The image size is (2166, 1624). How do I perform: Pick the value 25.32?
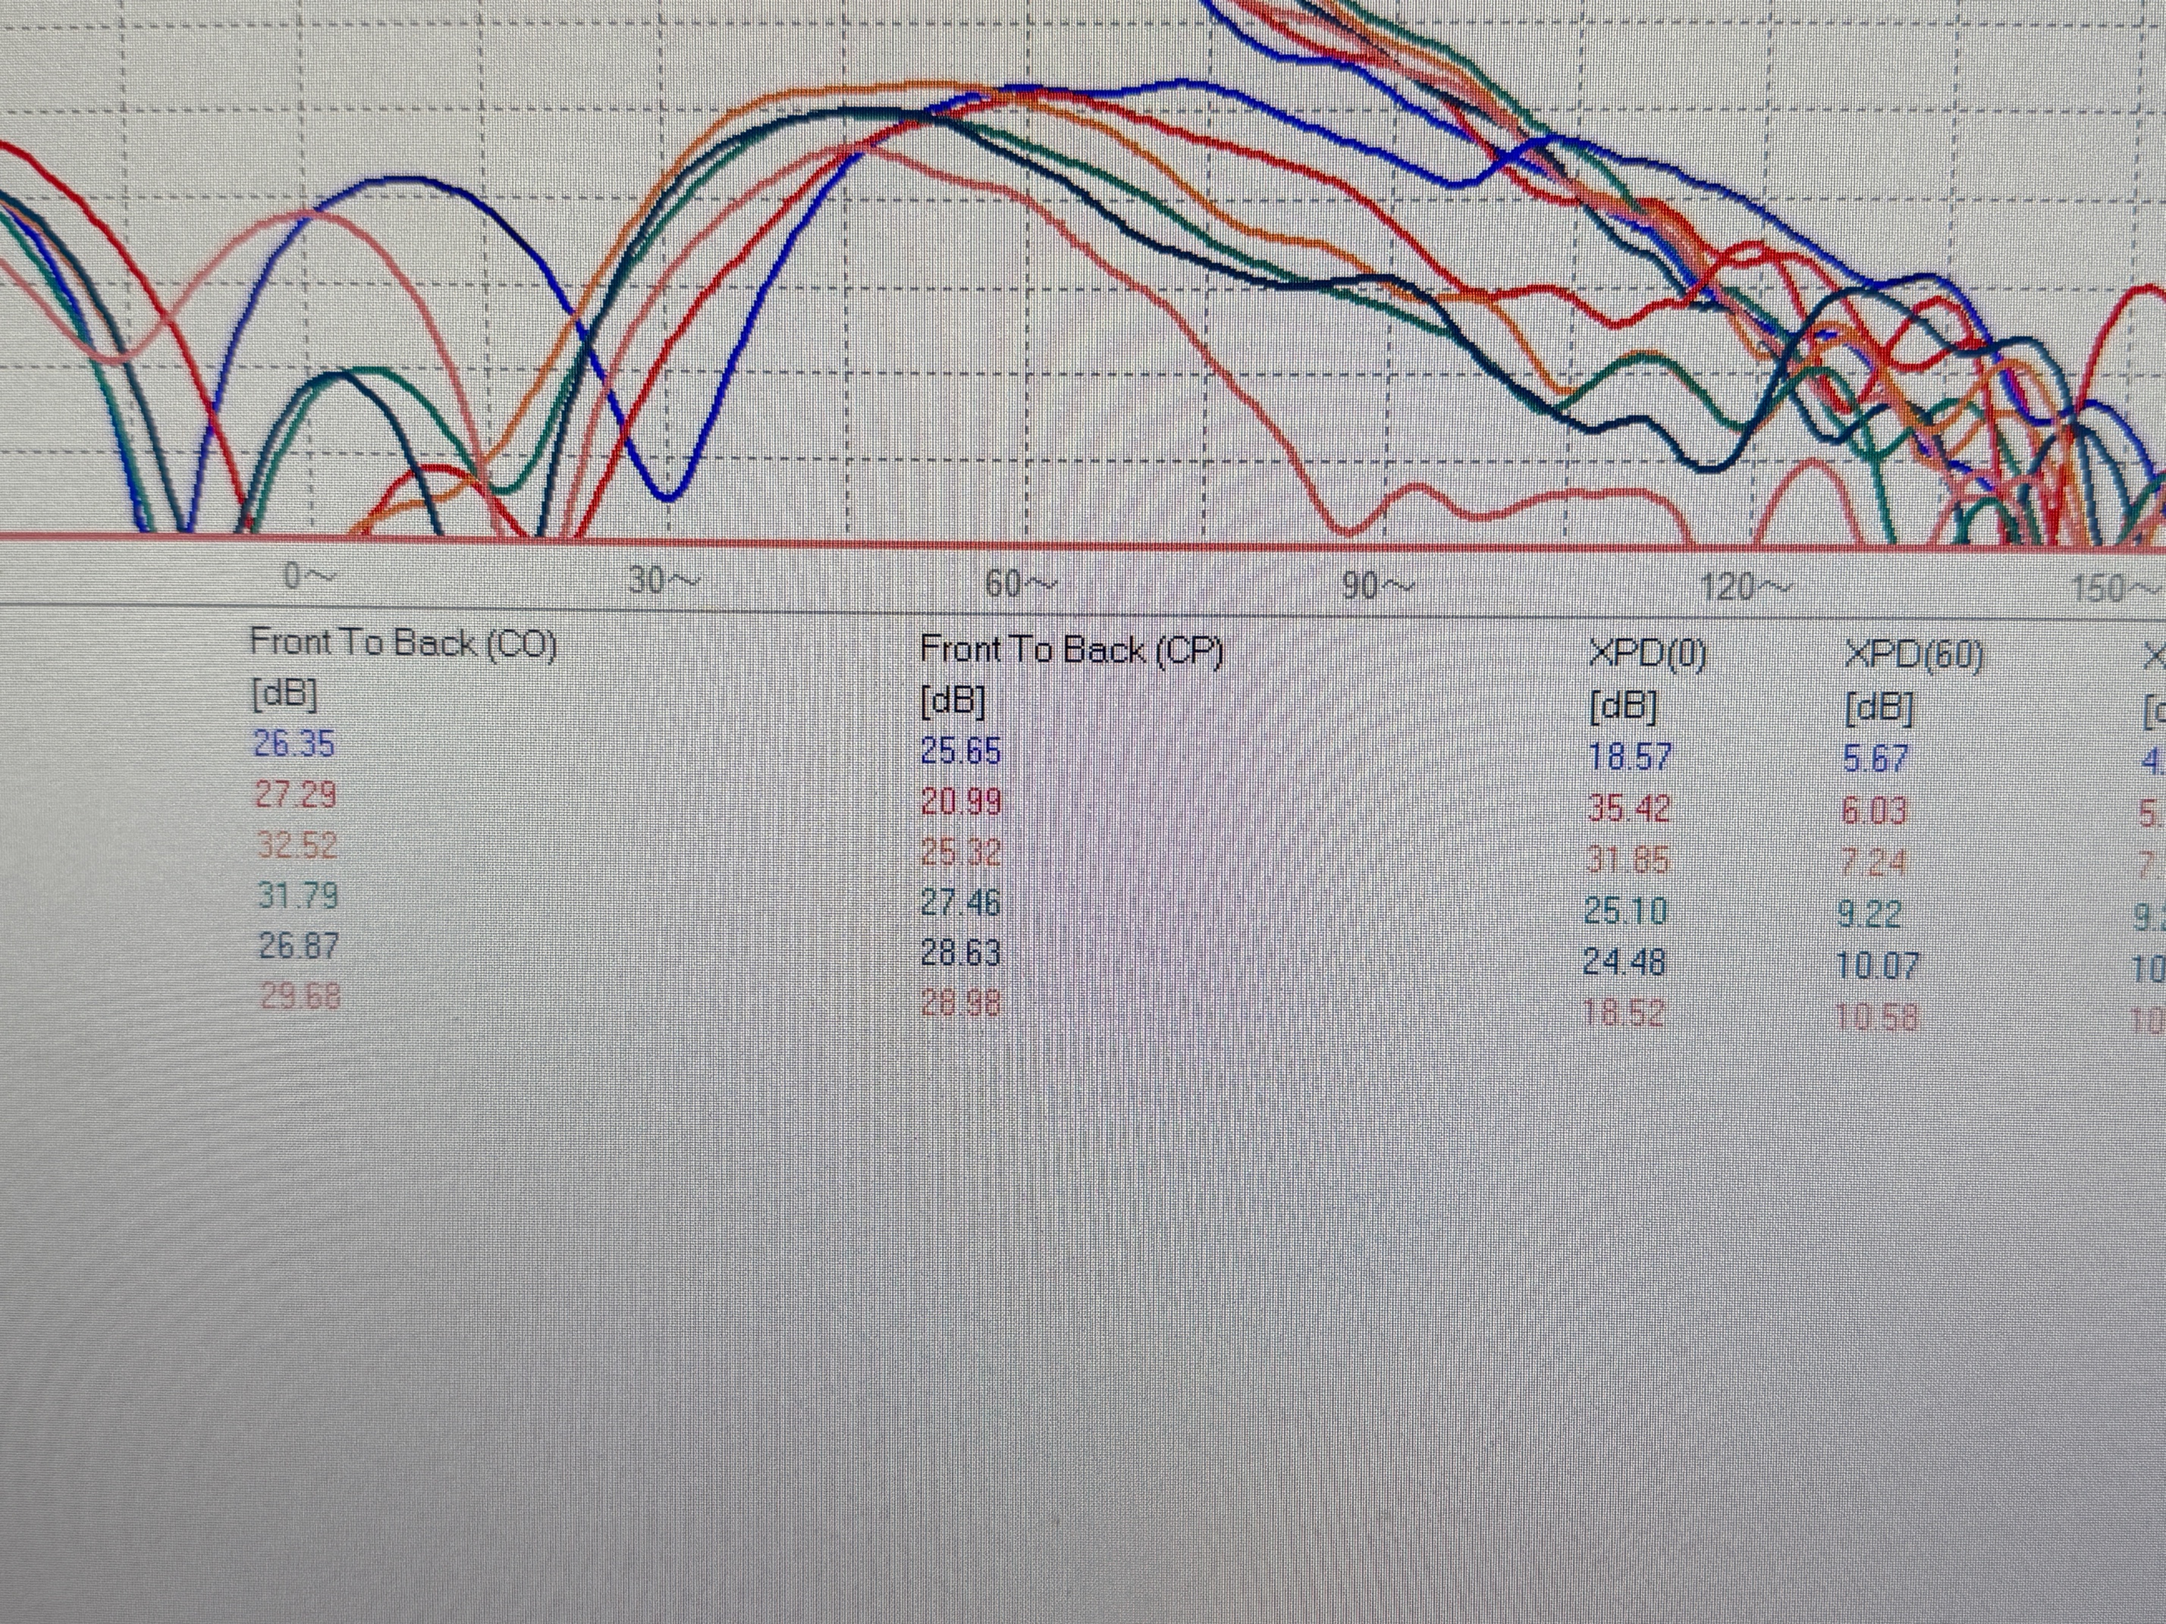click(961, 854)
